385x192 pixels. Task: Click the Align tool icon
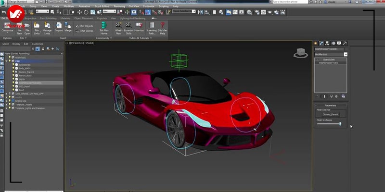pos(207,12)
